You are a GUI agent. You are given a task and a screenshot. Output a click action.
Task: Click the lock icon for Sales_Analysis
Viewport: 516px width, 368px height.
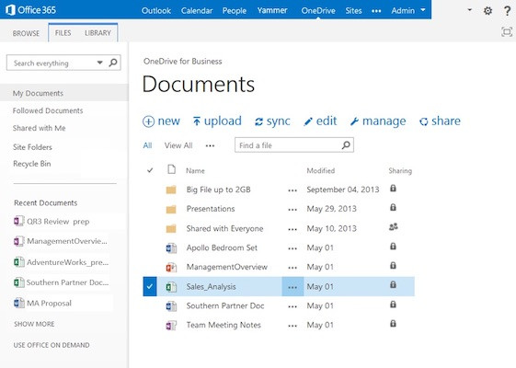(x=393, y=284)
